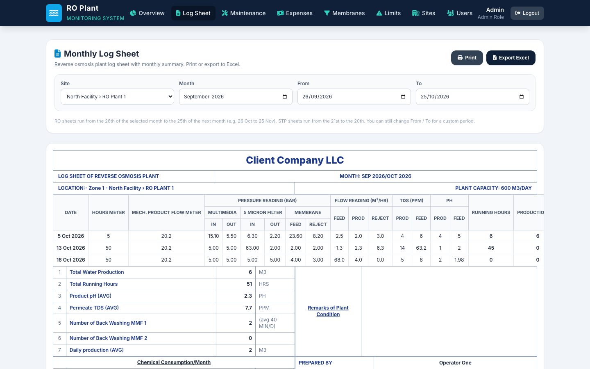Click the Operator One name cell
Screen dimensions: 590x369
[455, 363]
